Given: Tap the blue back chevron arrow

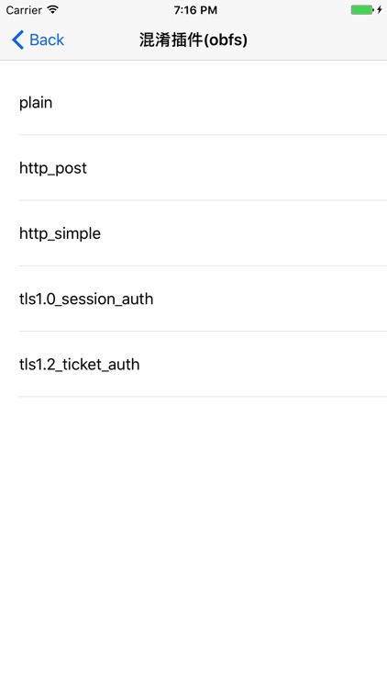Looking at the screenshot, I should point(17,40).
